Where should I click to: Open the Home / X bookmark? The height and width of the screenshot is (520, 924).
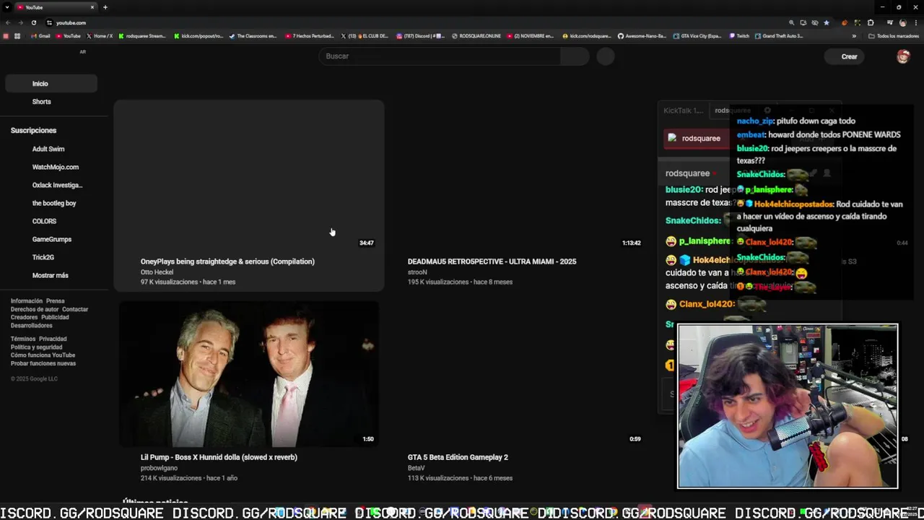pyautogui.click(x=100, y=36)
